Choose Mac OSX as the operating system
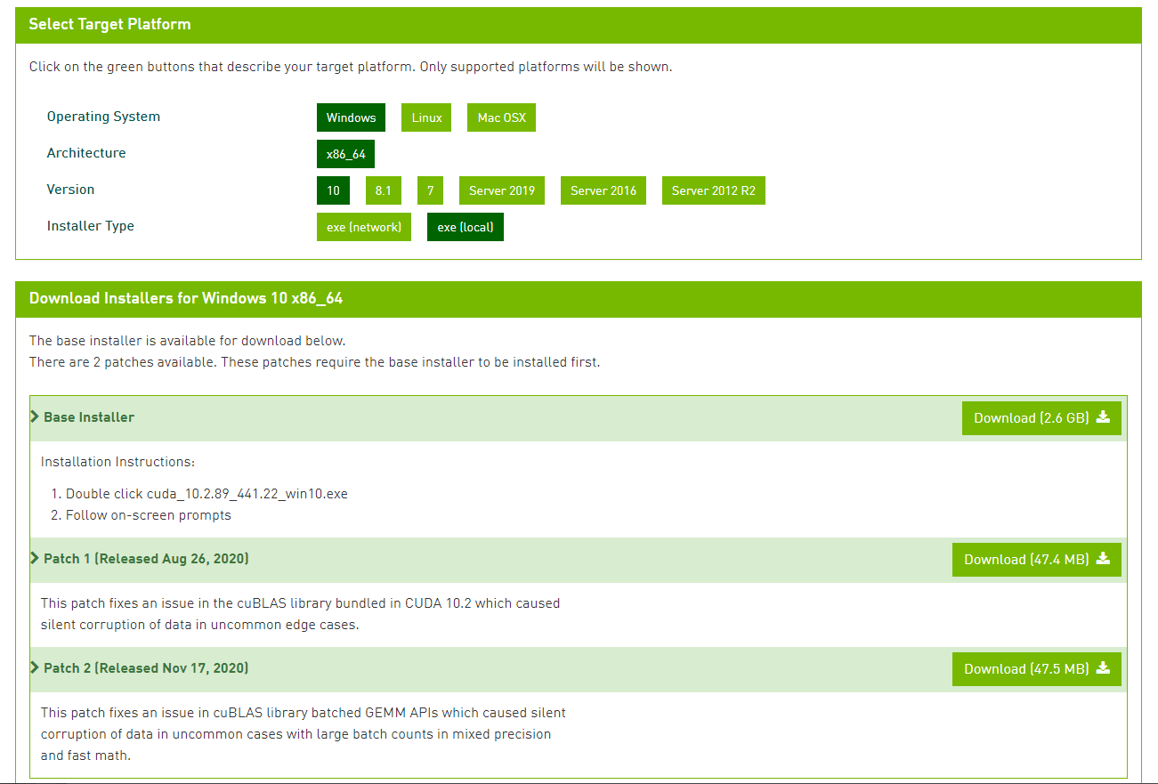 (x=501, y=117)
